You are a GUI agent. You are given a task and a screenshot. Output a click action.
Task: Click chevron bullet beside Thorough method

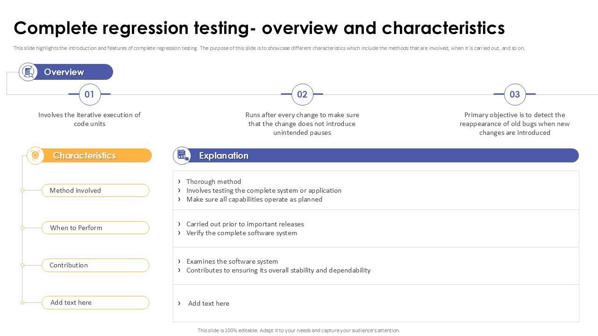coord(179,182)
